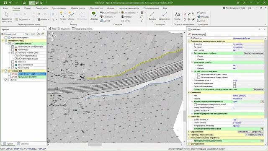Expand the Отображение properties section
The width and height of the screenshot is (268, 151).
[x=189, y=144]
